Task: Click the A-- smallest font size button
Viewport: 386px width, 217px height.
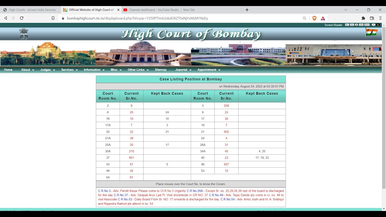Action: pyautogui.click(x=347, y=25)
